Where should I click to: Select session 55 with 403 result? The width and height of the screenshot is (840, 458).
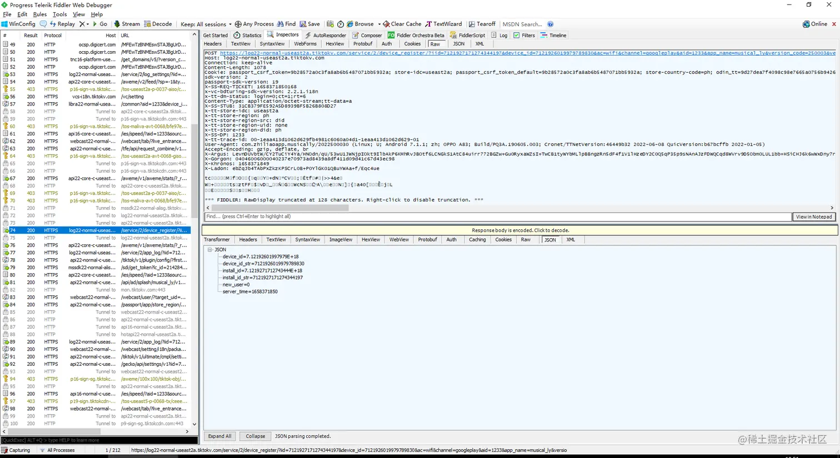point(95,89)
